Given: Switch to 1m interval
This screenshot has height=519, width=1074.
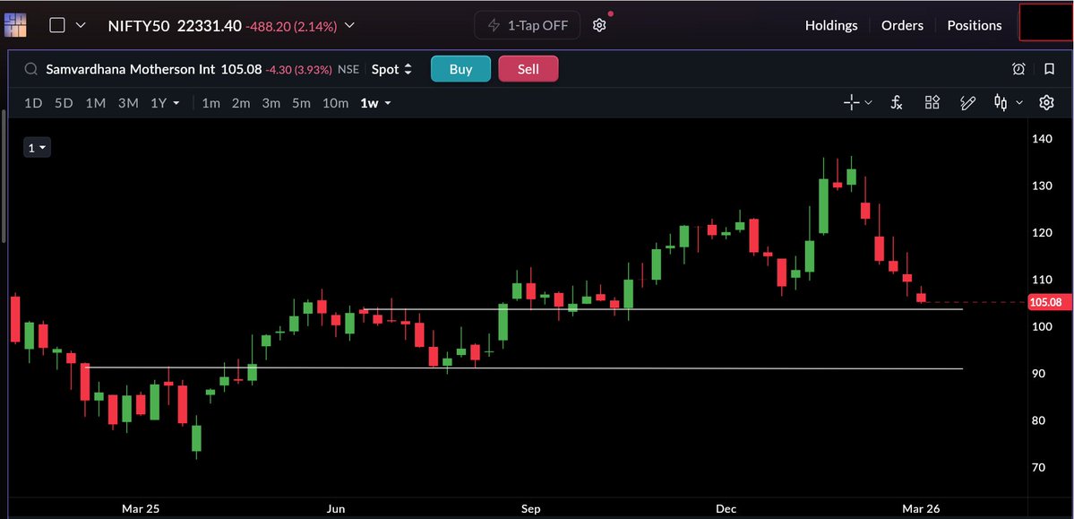Looking at the screenshot, I should click(x=211, y=103).
